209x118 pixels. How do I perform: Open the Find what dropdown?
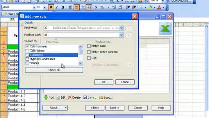pos(121,28)
